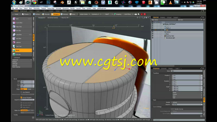
Task: Uncheck the Group Polygons checkbox
Action: (21, 98)
